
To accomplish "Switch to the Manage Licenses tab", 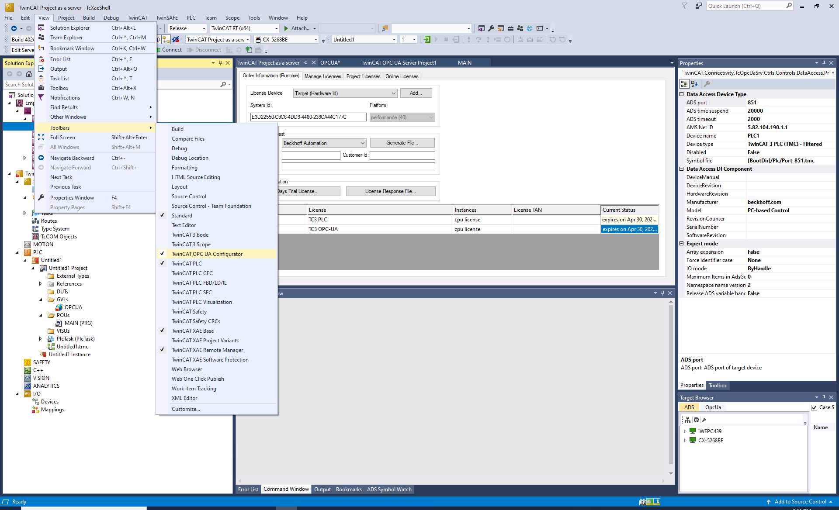I will pyautogui.click(x=322, y=76).
